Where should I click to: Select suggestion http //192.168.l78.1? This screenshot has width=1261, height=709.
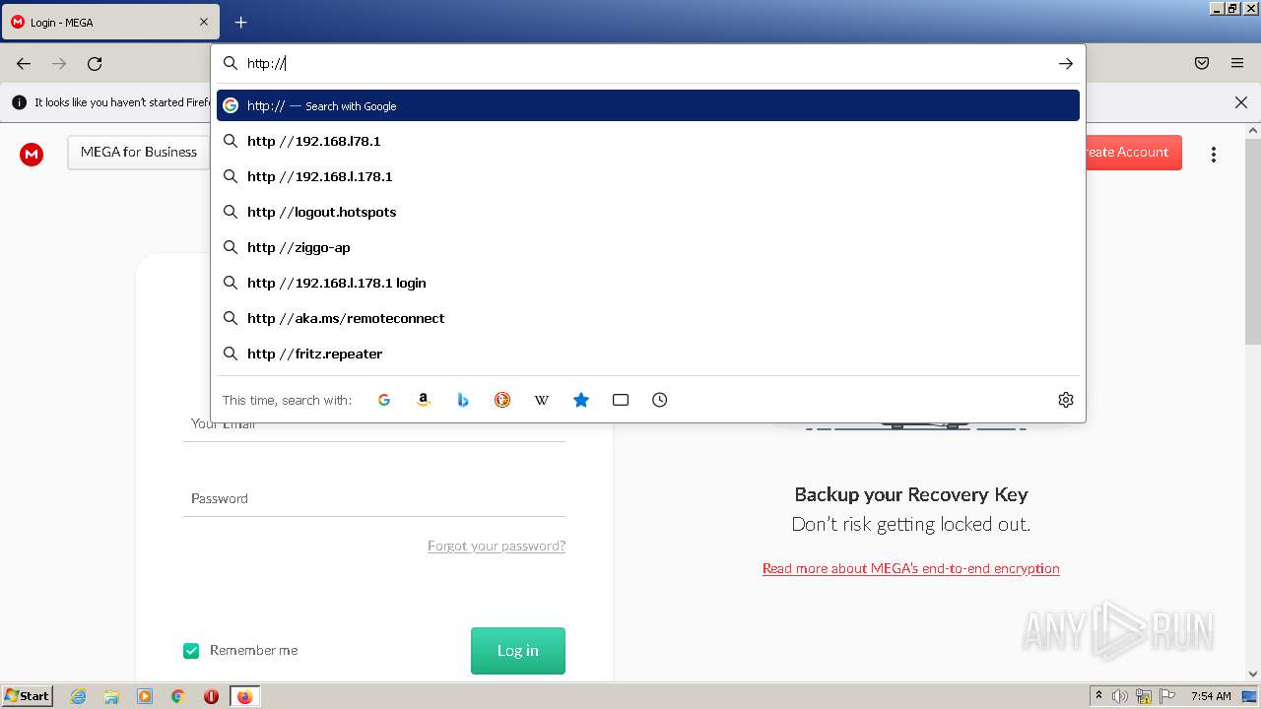[648, 141]
